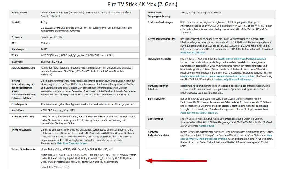Select the 'Verfügbarkeit von Inhalten' row label
Viewport: 281px width, 169px height.
(158, 88)
